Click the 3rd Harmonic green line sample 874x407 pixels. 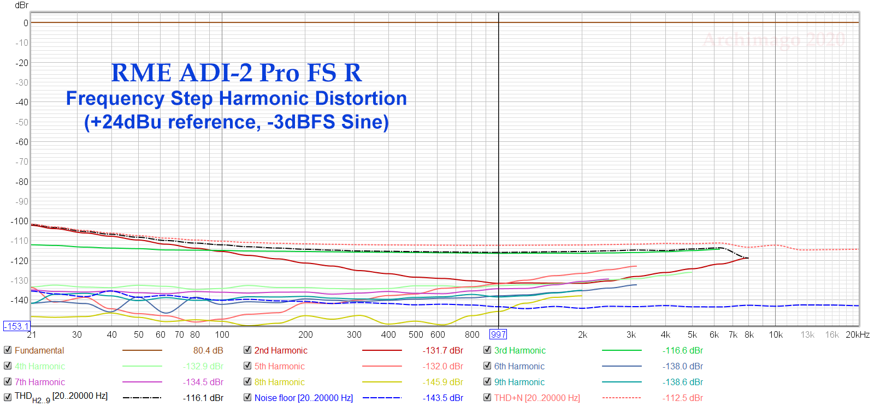click(x=622, y=350)
